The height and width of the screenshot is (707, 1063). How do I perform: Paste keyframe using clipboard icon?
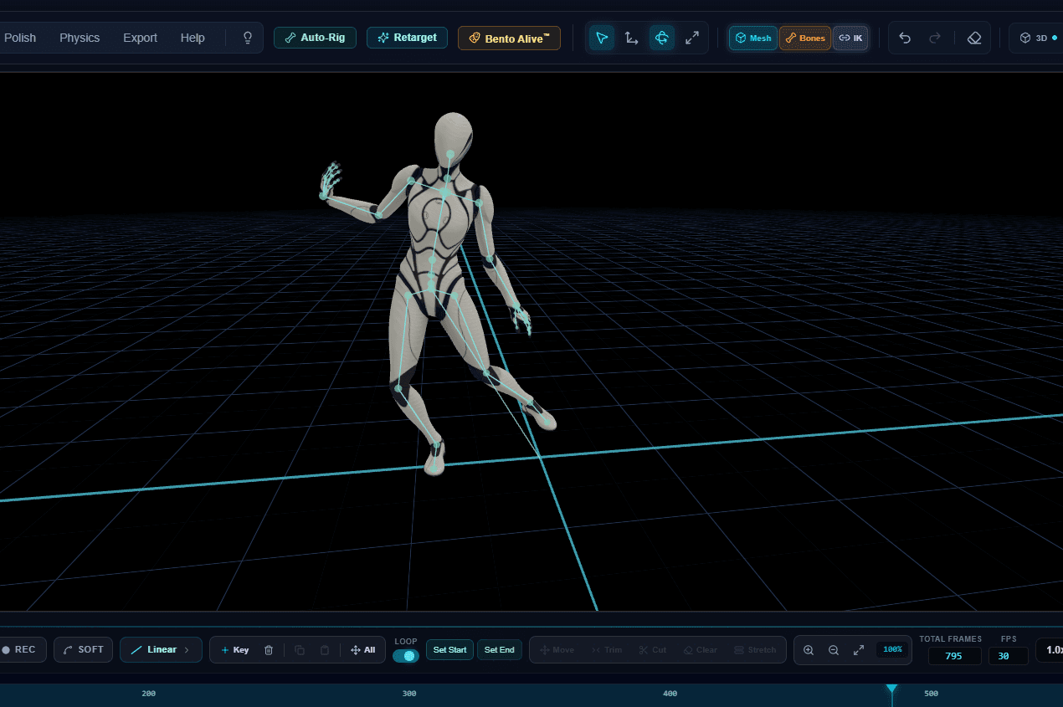coord(325,650)
